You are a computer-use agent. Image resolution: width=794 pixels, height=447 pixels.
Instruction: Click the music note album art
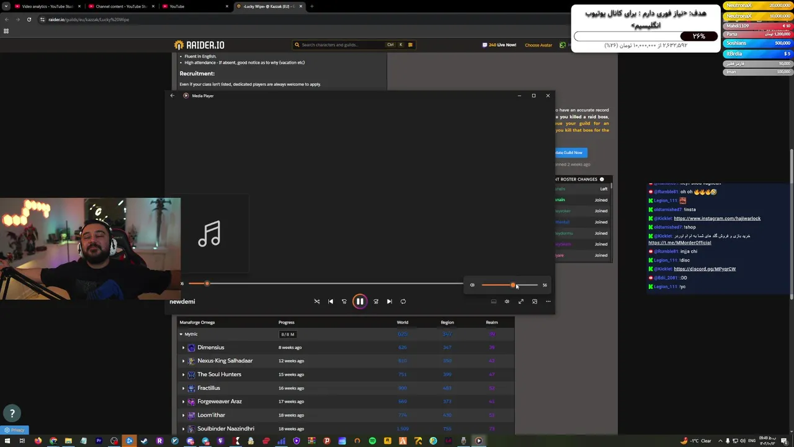[x=209, y=233]
